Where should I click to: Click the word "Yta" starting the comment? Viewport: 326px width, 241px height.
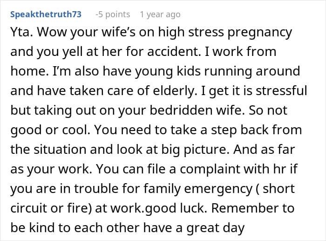tap(20, 33)
